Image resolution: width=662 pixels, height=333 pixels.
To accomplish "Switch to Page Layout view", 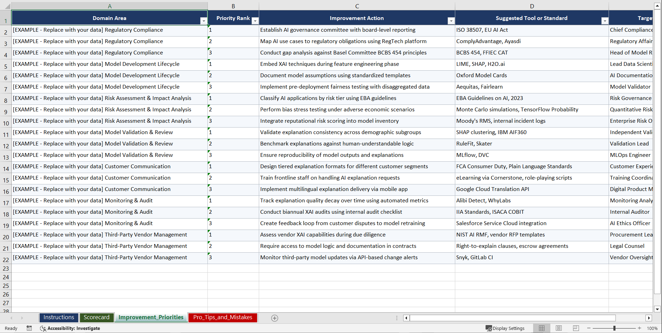I will coord(559,328).
